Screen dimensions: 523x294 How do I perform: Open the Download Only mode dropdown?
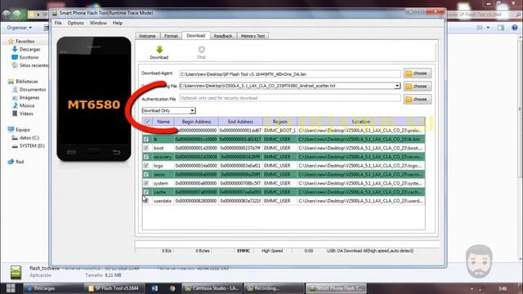[168, 111]
